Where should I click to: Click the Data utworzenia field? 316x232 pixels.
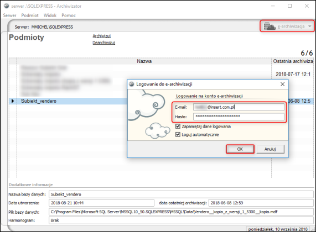(101, 203)
